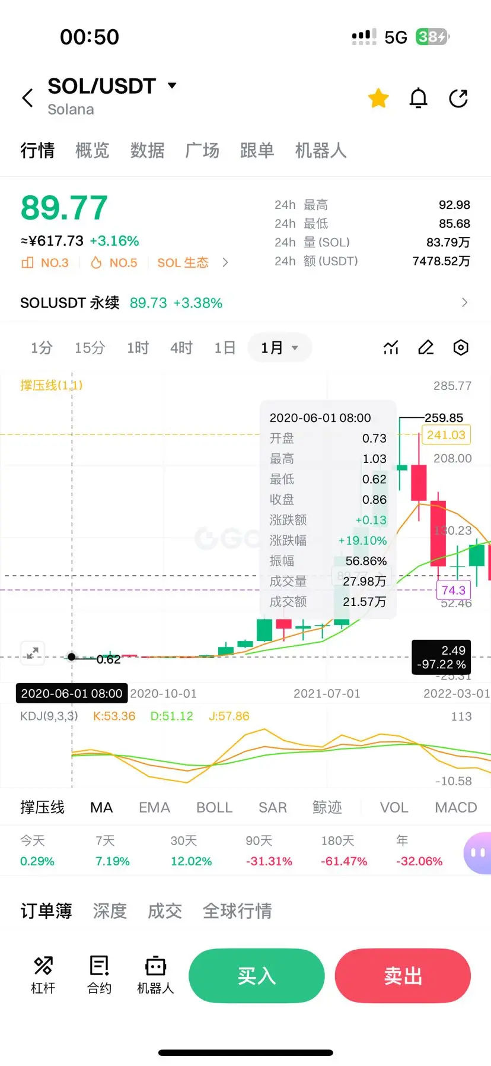Tap the 今天 0.29% performance item

37,851
